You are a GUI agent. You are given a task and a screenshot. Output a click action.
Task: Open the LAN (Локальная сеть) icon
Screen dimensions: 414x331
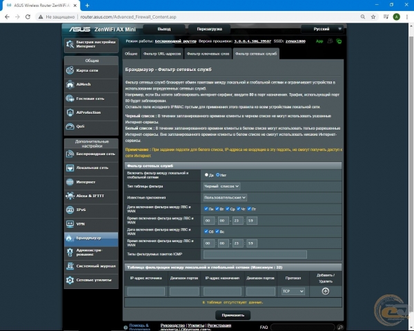(x=70, y=168)
